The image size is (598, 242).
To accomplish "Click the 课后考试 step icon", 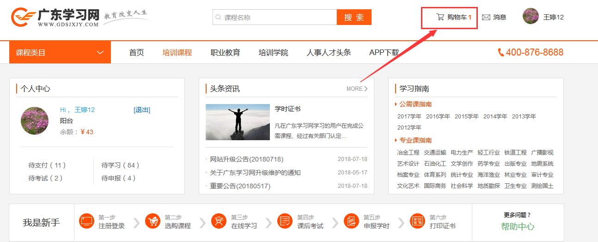I will [285, 221].
